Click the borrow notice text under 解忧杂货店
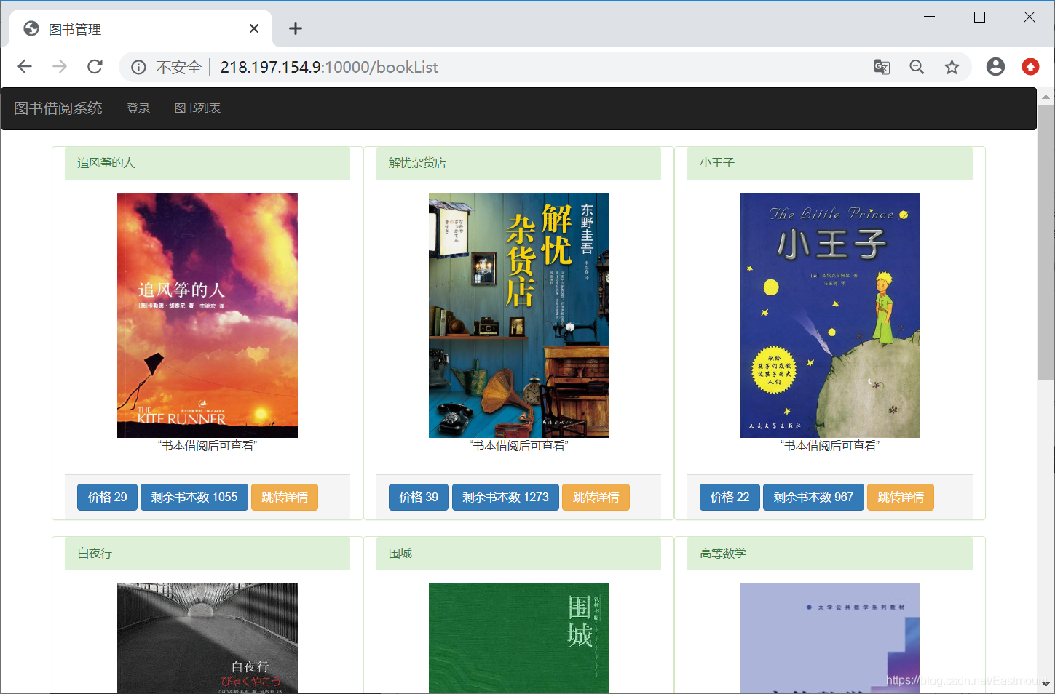The width and height of the screenshot is (1055, 694). [518, 446]
